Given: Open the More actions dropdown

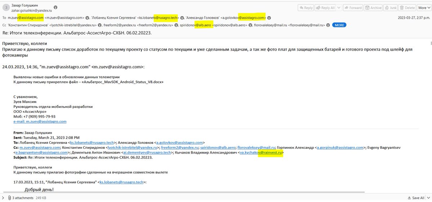Looking at the screenshot, I should [424, 8].
